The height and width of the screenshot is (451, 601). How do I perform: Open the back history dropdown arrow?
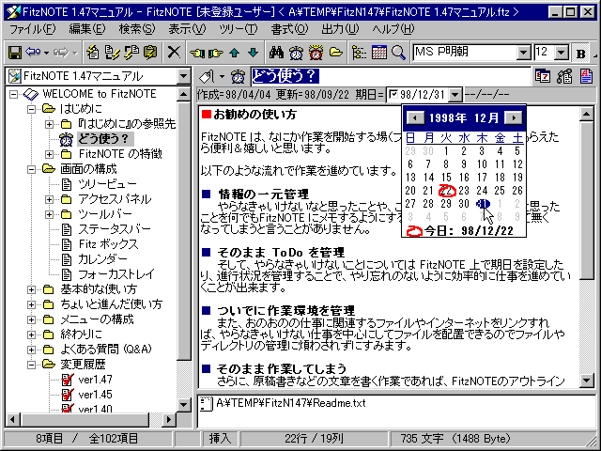coord(46,53)
